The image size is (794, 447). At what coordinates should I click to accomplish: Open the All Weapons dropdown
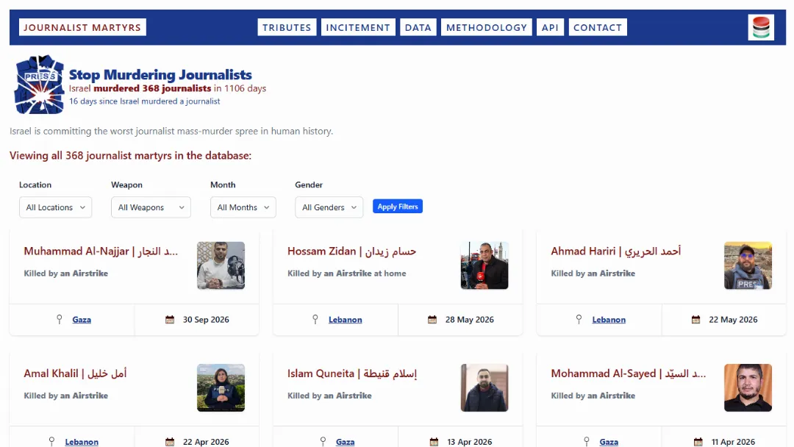(x=151, y=207)
